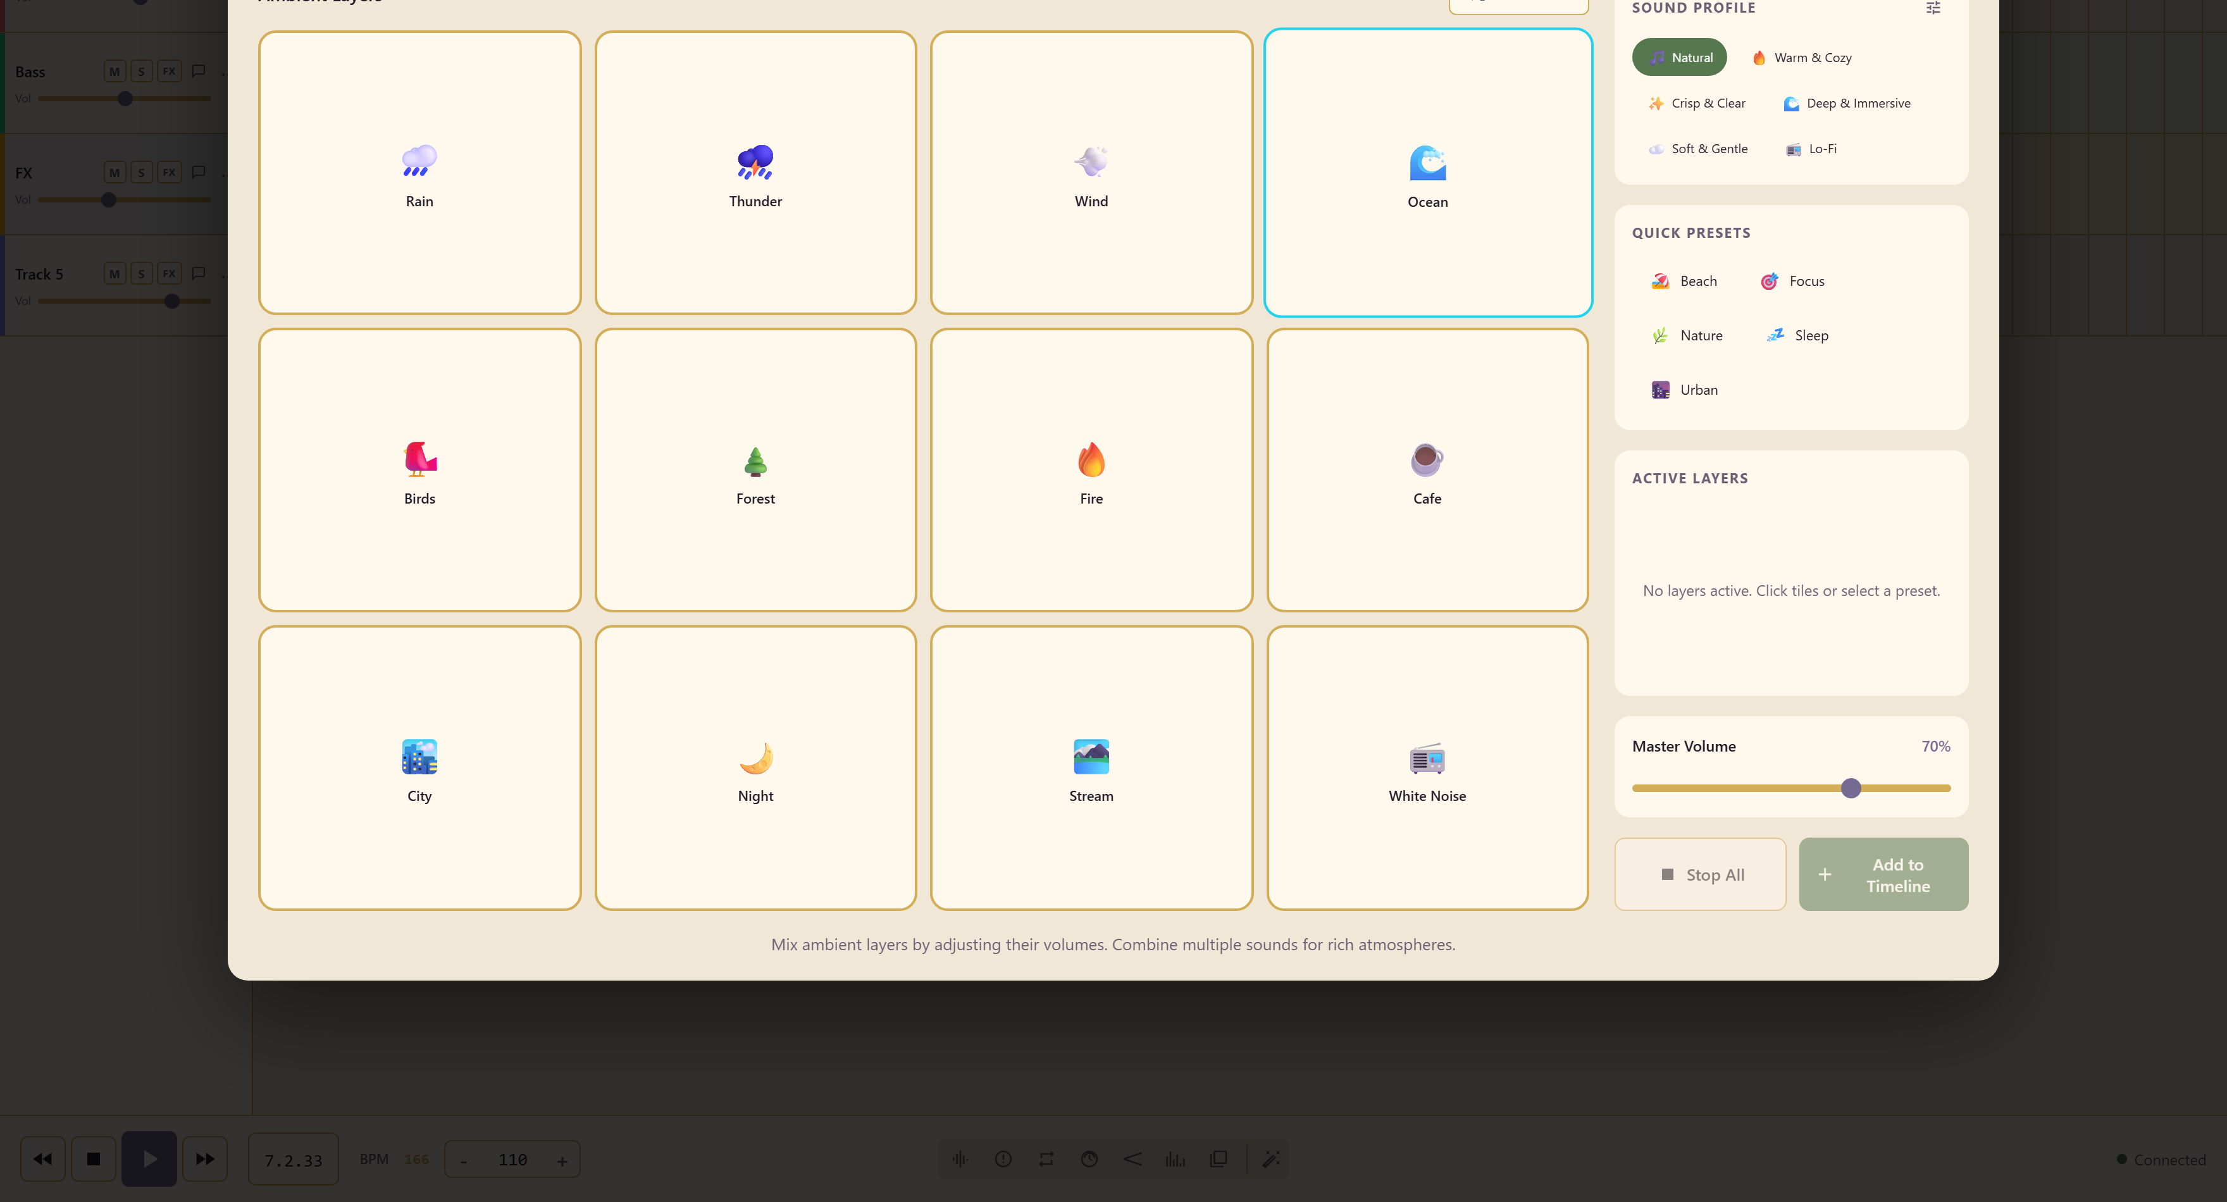This screenshot has width=2227, height=1202.
Task: Solo the Bass track
Action: (x=142, y=71)
